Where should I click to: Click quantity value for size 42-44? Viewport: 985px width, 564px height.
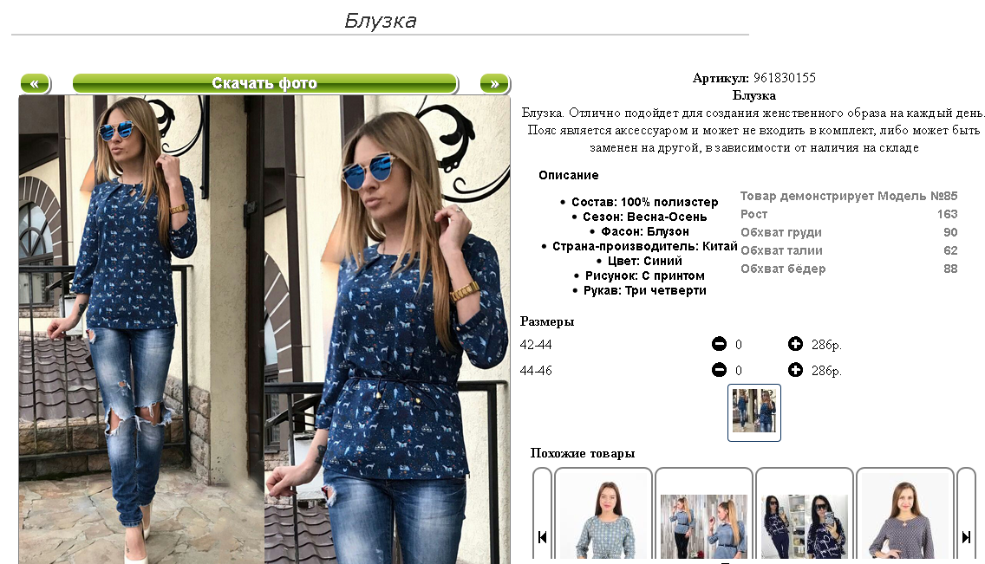coord(739,345)
